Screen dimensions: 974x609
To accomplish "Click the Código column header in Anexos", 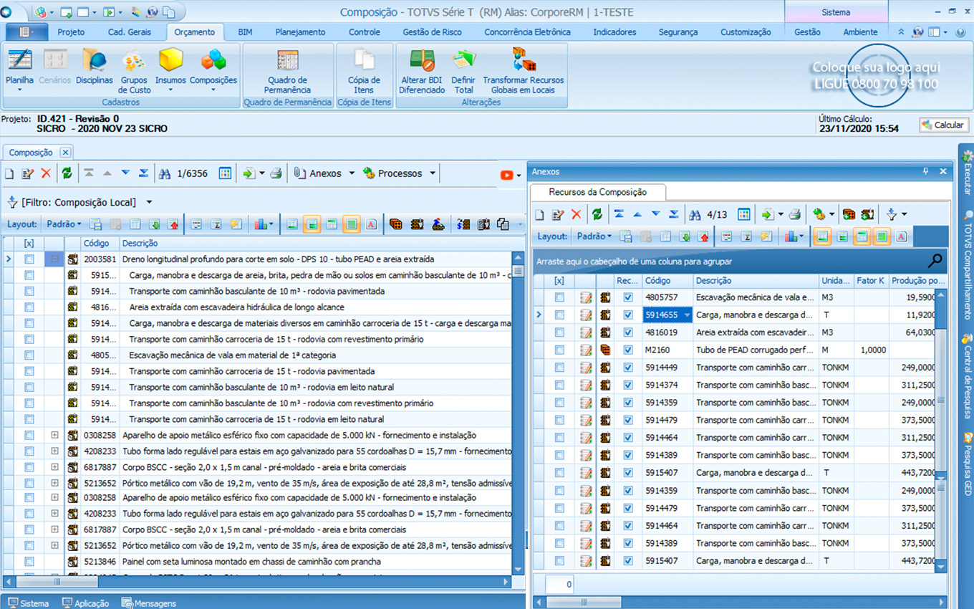I will click(657, 281).
